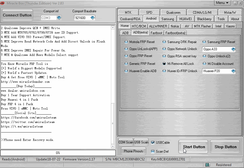The height and width of the screenshot is (168, 244).
Task: Open the CDMA/LG/MI tab
Action: (202, 13)
